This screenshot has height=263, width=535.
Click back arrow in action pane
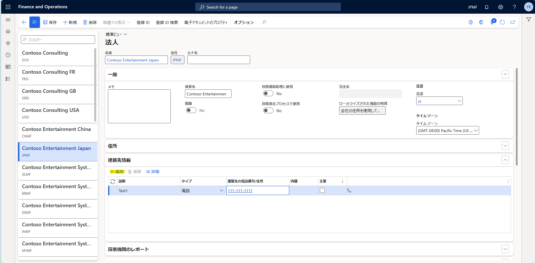point(24,22)
